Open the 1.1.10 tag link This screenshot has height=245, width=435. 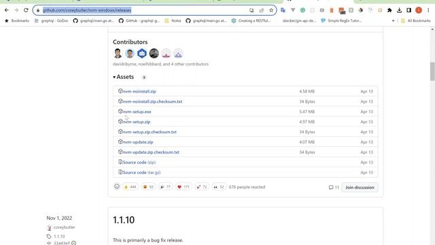(59, 236)
